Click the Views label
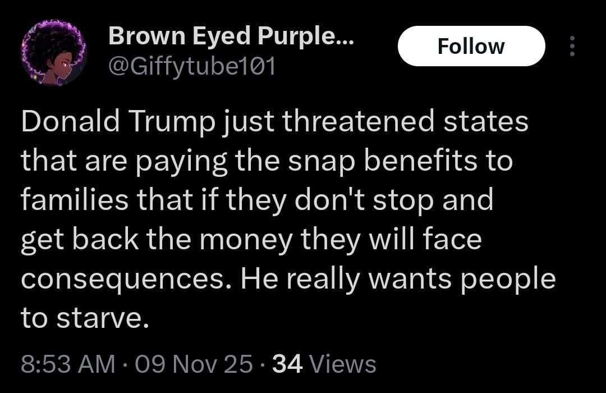606x393 pixels. click(343, 364)
